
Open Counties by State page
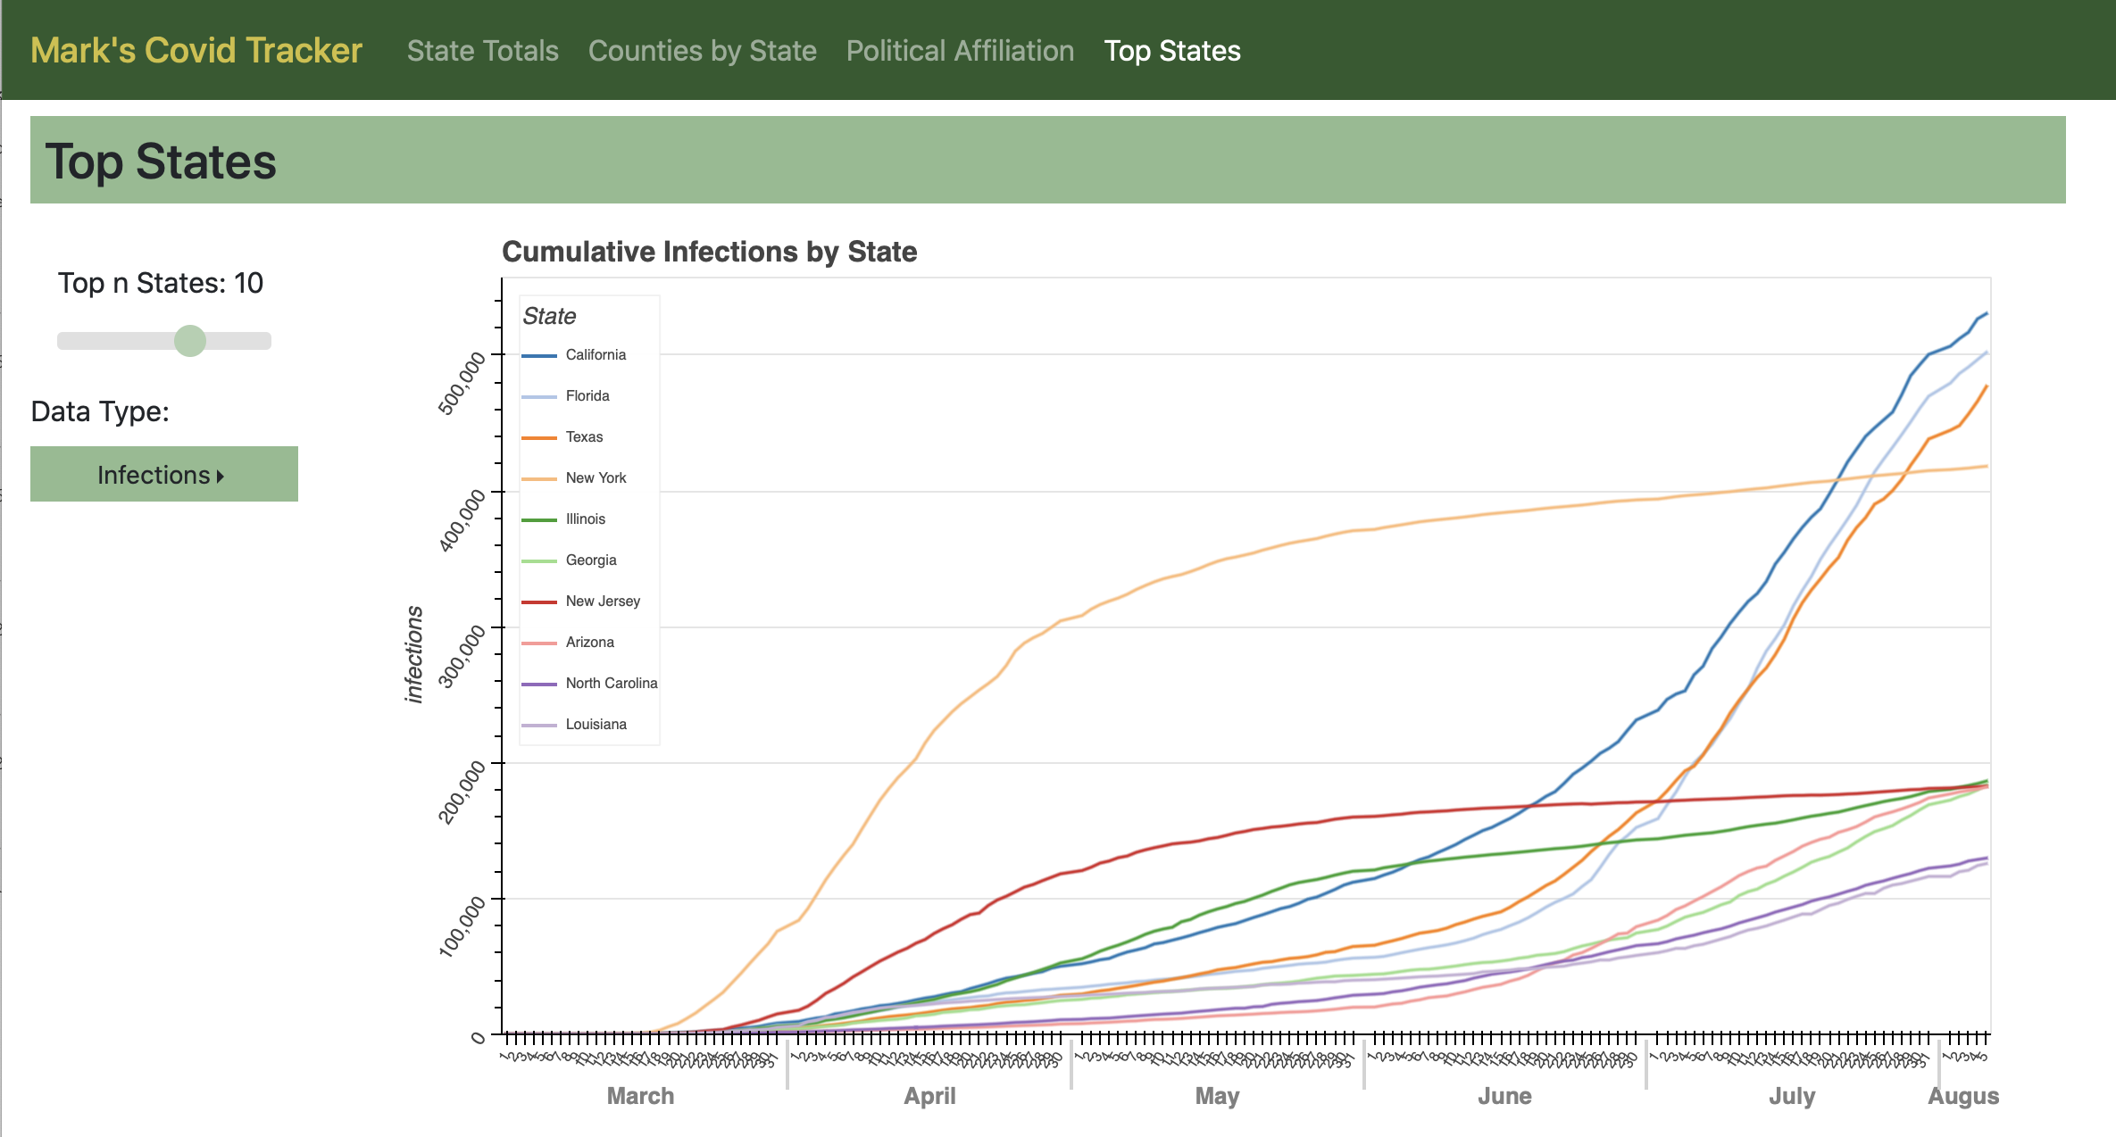[702, 51]
